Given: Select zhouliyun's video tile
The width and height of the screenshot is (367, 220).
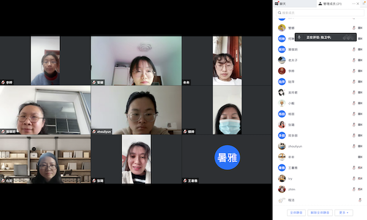Looking at the screenshot, I should (x=136, y=110).
